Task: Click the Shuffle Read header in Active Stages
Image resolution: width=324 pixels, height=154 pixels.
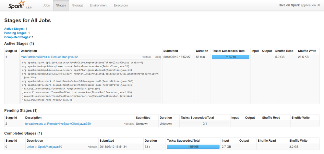Action: [284, 51]
